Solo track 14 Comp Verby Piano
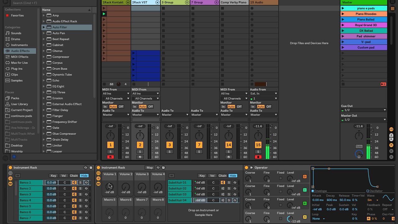The image size is (398, 224). pyautogui.click(x=229, y=152)
